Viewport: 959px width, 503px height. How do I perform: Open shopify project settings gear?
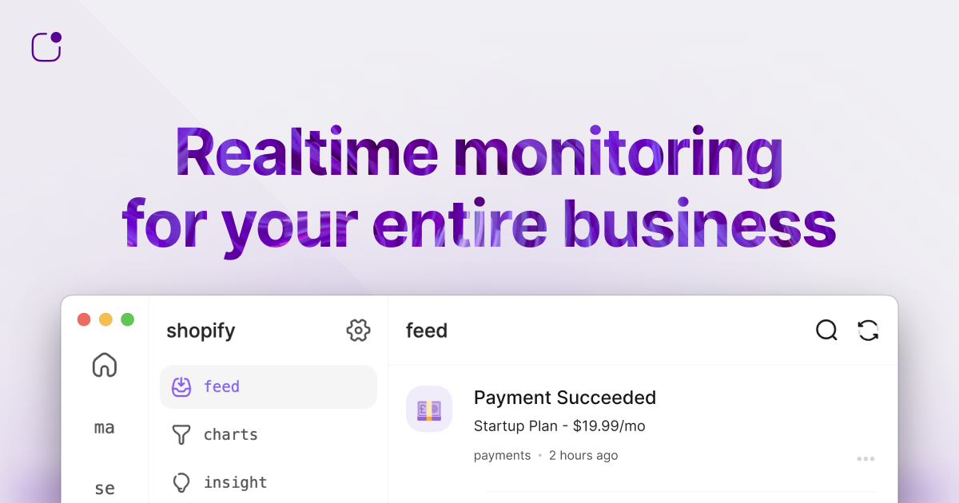(x=358, y=331)
